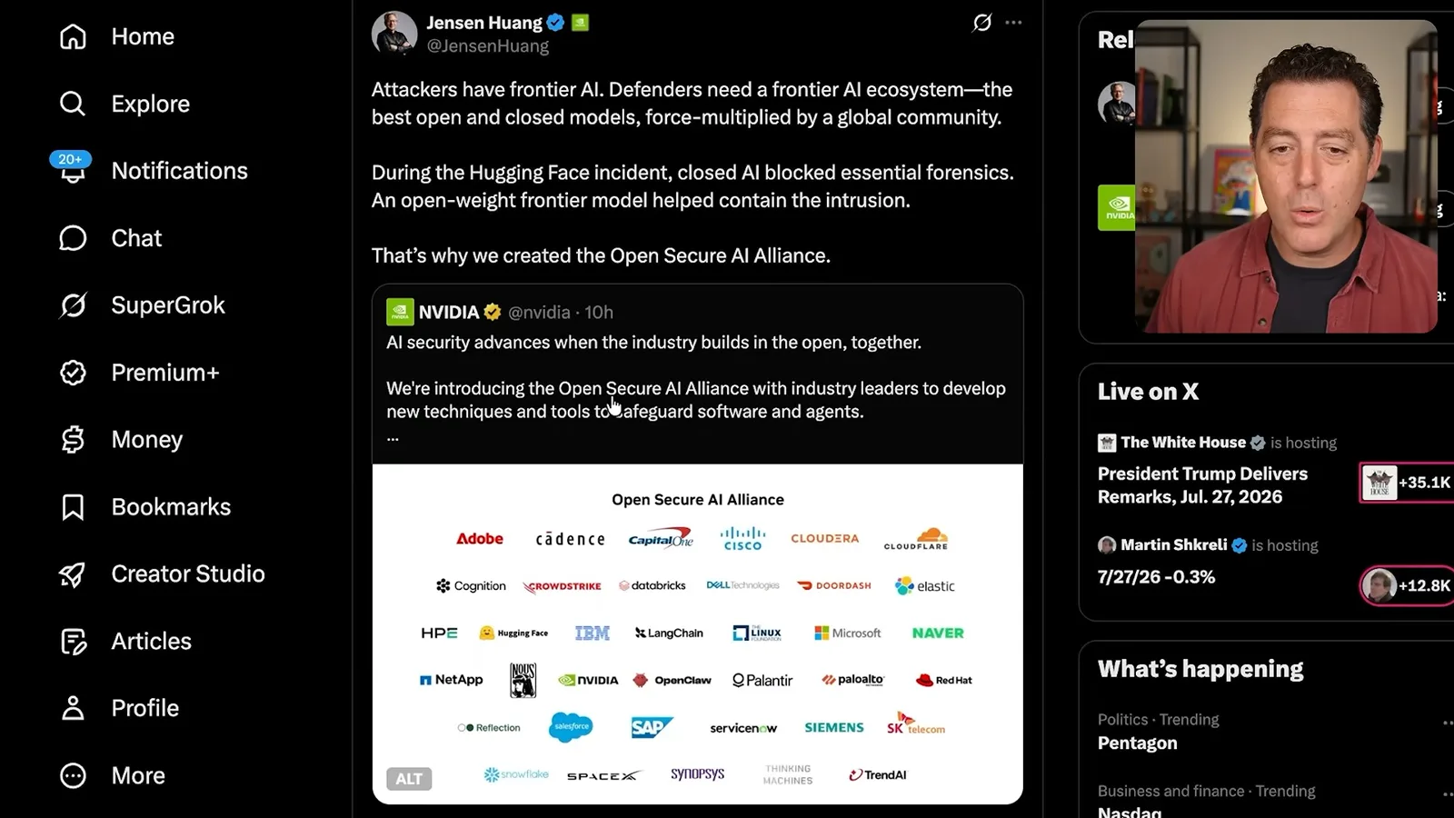Open the Nasdaq trending topic
This screenshot has width=1454, height=818.
(x=1130, y=811)
